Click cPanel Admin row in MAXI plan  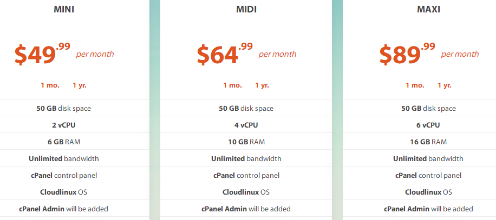coord(429,209)
